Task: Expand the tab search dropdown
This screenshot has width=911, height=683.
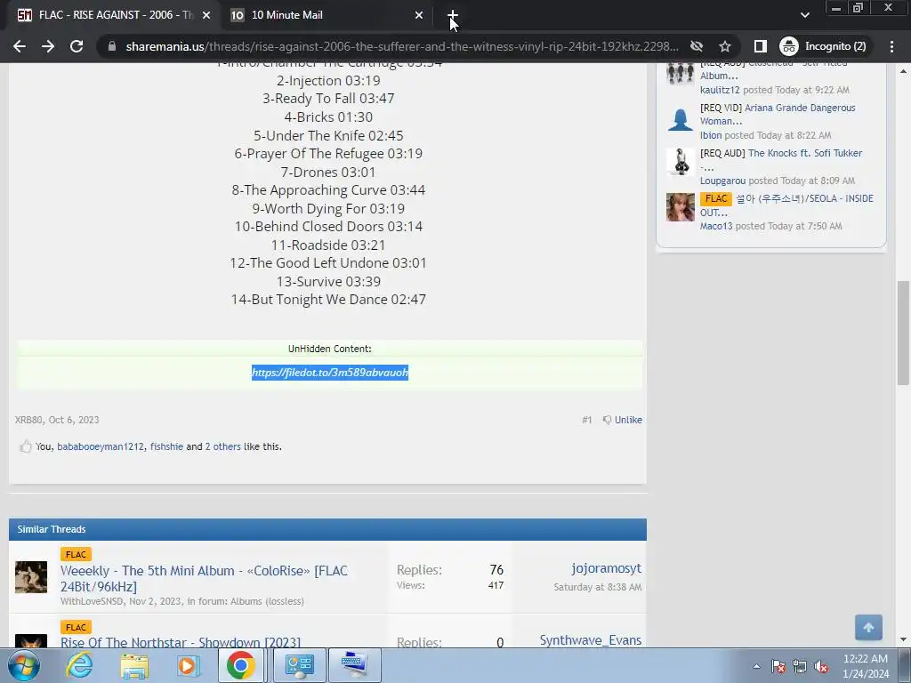Action: pos(804,15)
